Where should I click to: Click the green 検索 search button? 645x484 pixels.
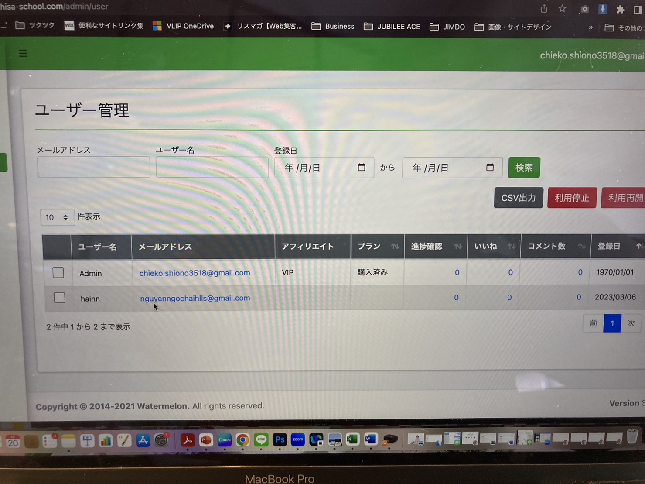click(x=524, y=168)
